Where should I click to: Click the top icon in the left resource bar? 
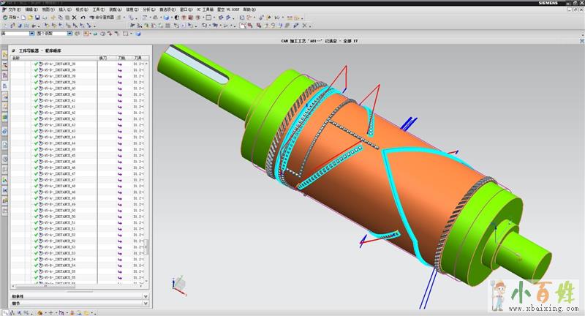click(x=4, y=54)
